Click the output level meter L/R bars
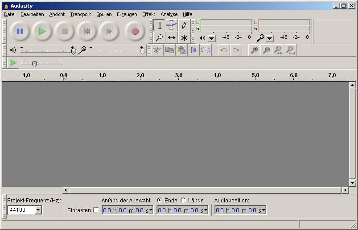 click(x=226, y=25)
